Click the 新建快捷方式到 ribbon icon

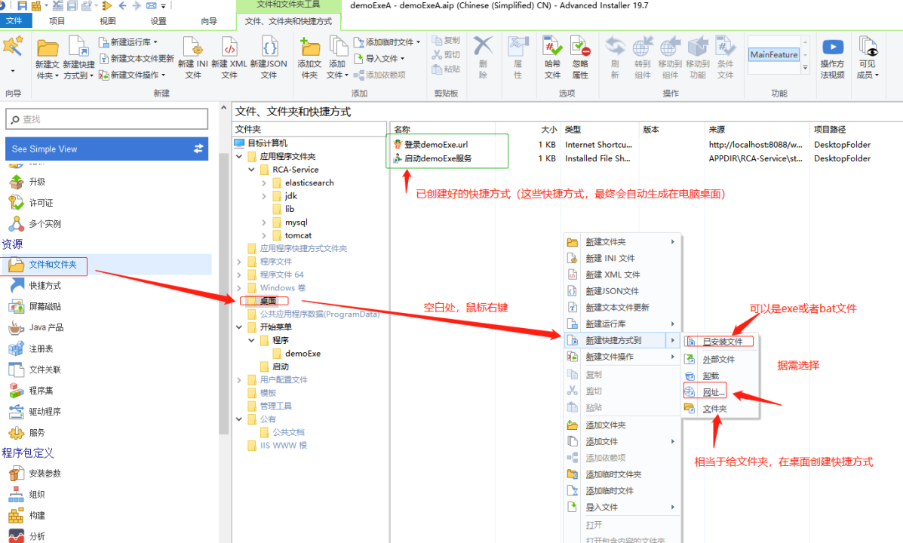pos(78,46)
